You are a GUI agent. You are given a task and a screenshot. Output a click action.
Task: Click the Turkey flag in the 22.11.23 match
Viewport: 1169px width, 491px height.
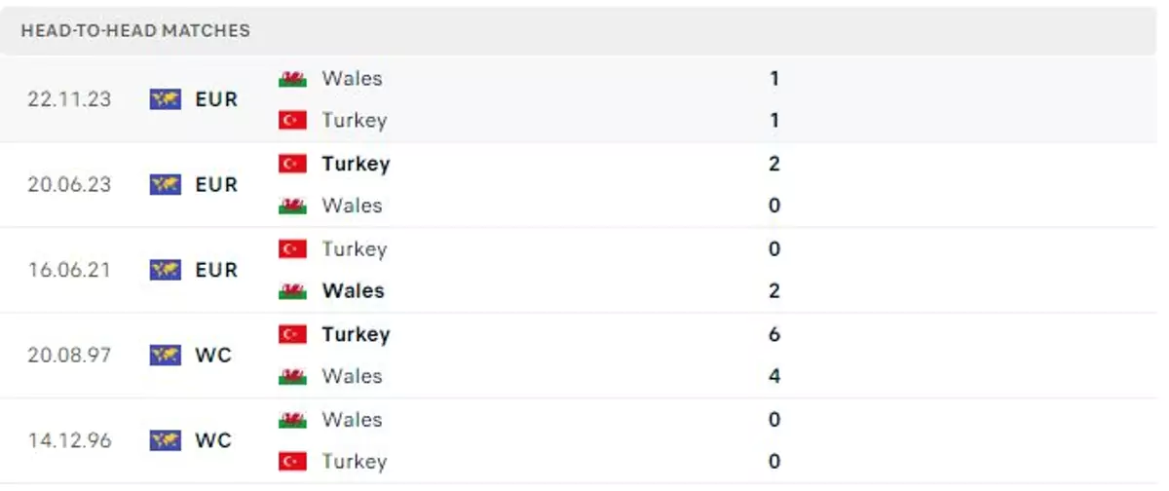pyautogui.click(x=292, y=121)
